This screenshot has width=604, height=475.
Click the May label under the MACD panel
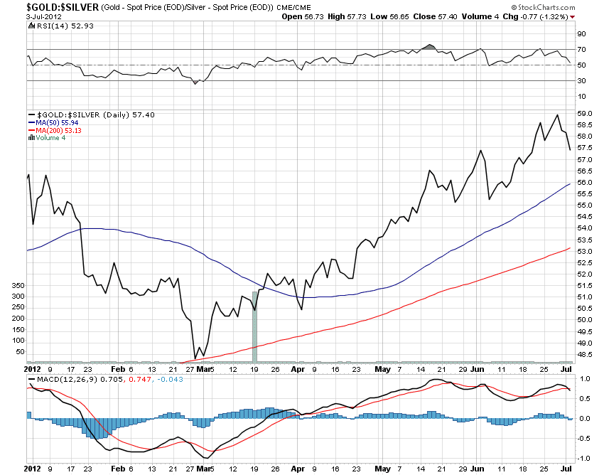point(382,469)
